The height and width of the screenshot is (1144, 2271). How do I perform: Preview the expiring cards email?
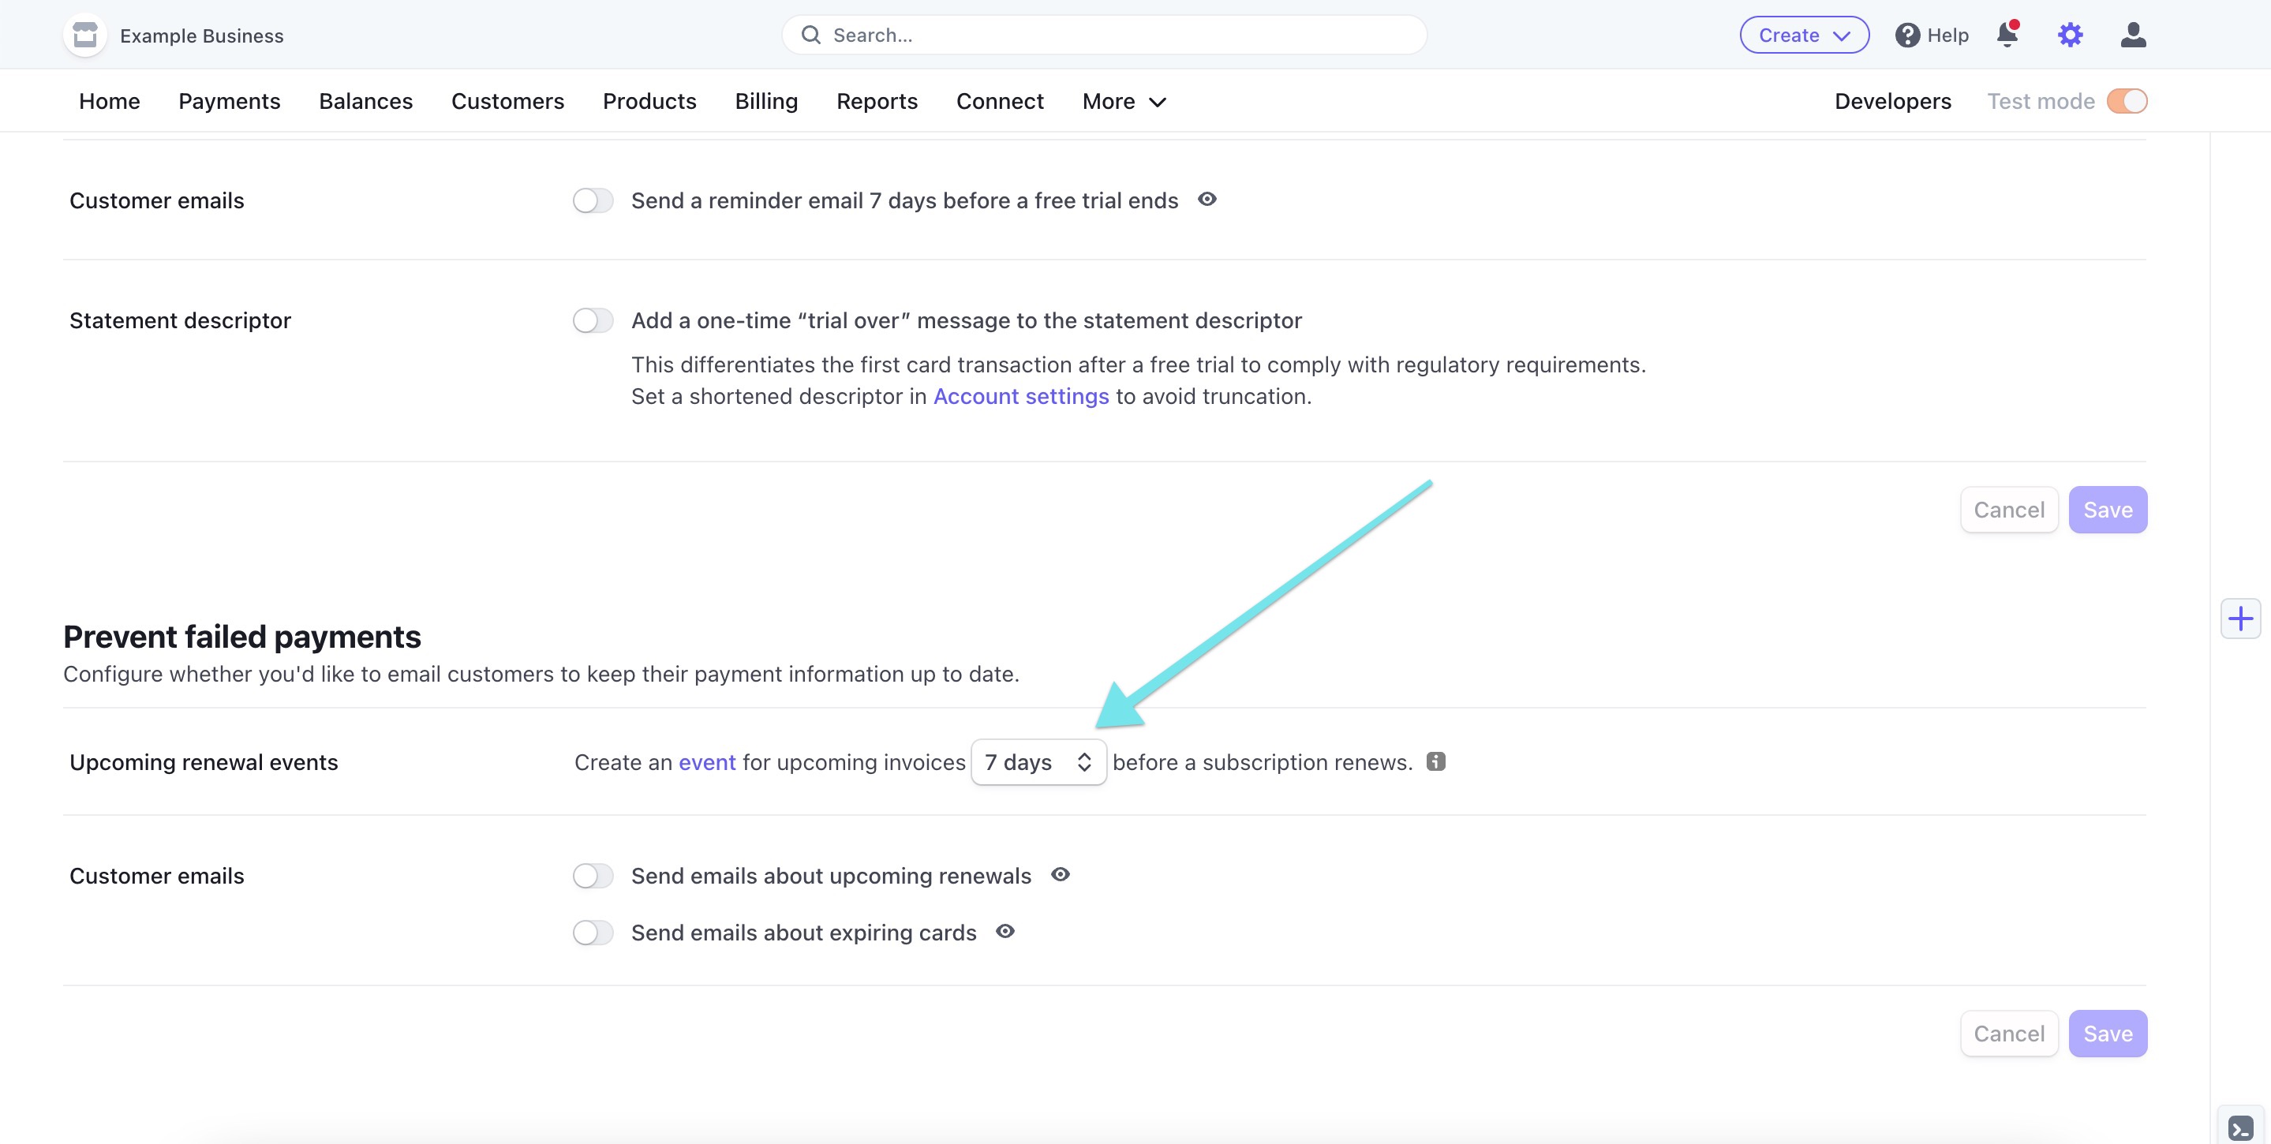pos(1005,932)
